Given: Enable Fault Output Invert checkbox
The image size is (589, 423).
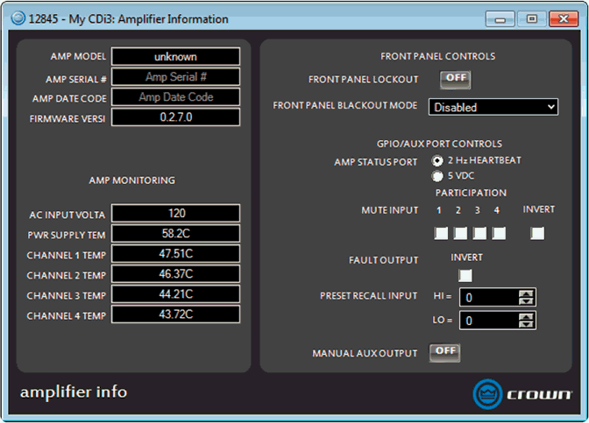Looking at the screenshot, I should [465, 276].
